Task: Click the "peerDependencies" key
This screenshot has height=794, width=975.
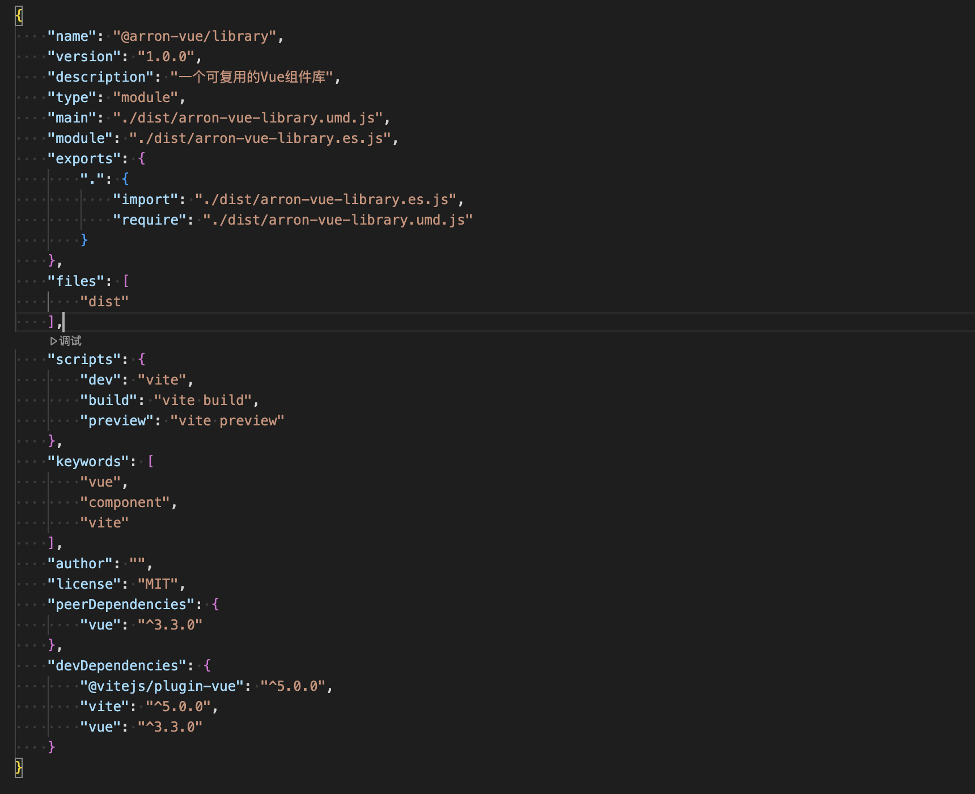Action: pyautogui.click(x=121, y=605)
